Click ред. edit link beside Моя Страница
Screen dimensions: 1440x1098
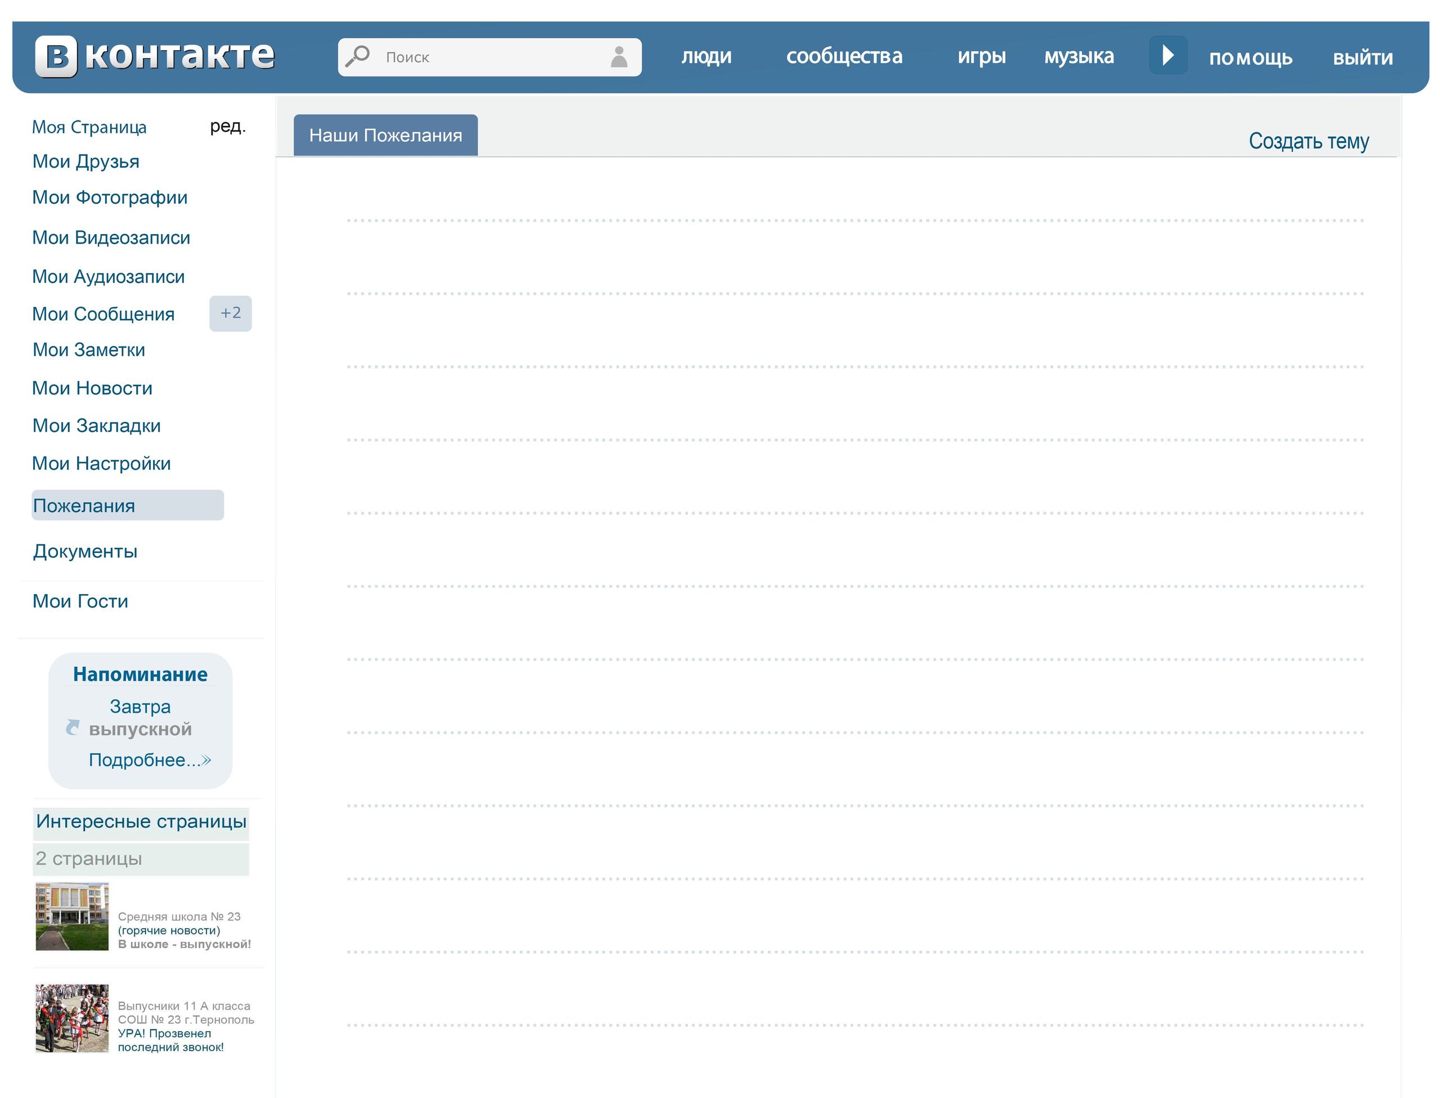pyautogui.click(x=227, y=126)
